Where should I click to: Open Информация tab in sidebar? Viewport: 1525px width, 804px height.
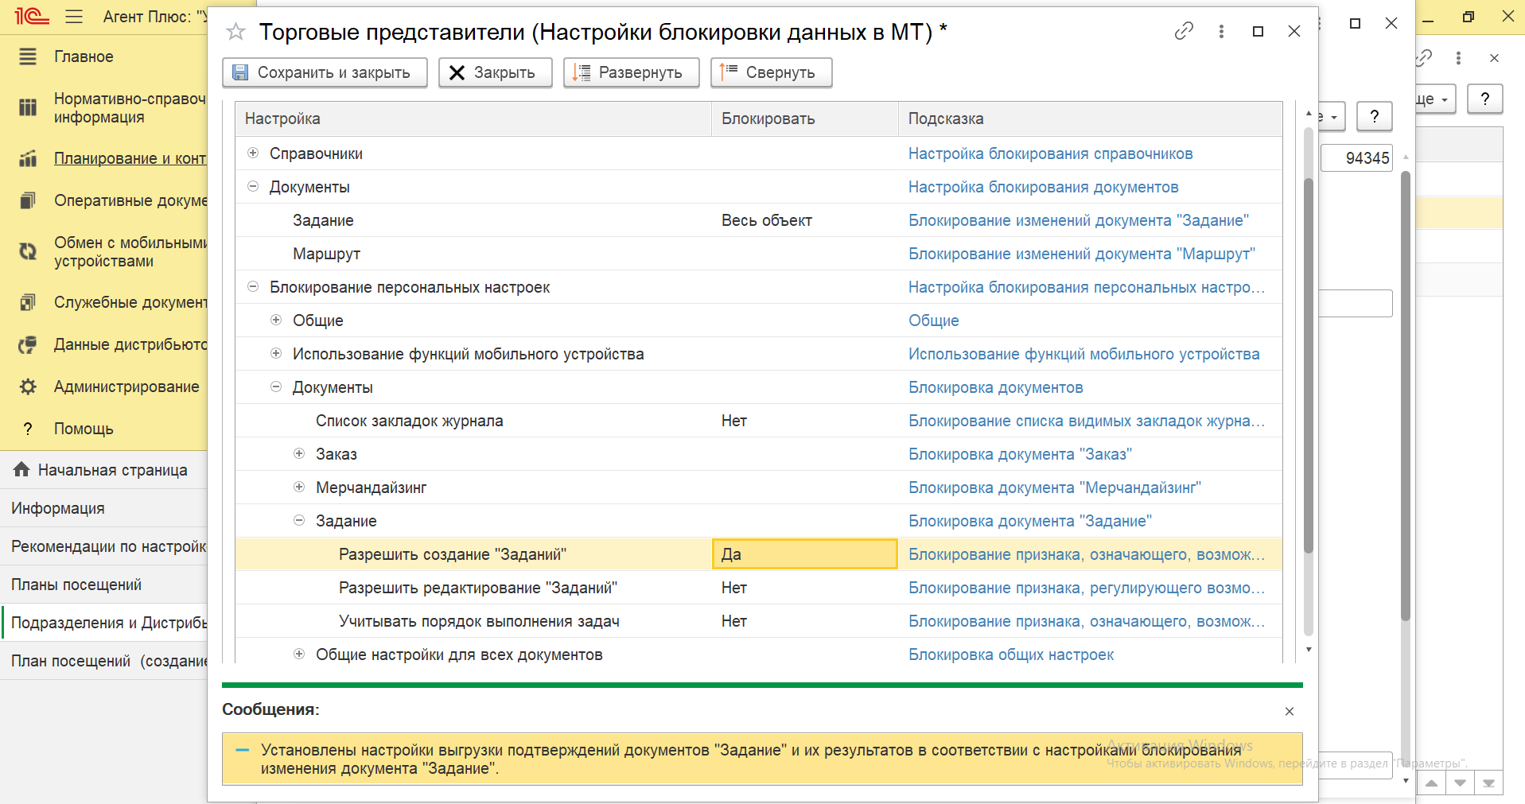(x=103, y=508)
